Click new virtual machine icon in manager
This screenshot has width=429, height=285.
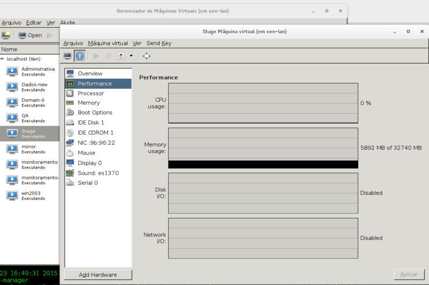(x=6, y=35)
